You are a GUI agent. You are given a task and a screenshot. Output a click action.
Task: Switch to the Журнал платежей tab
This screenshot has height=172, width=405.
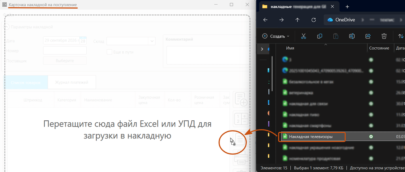tap(72, 82)
